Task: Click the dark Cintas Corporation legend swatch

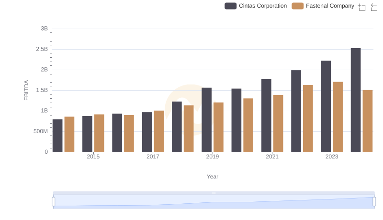Action: click(231, 6)
